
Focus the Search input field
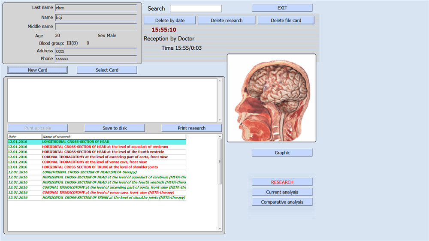click(x=196, y=9)
